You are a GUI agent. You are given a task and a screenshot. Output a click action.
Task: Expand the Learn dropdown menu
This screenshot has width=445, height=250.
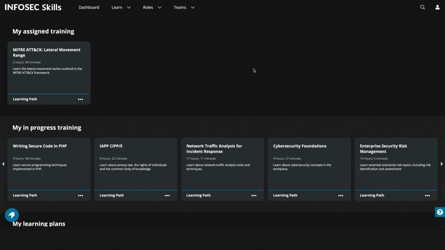pyautogui.click(x=121, y=7)
